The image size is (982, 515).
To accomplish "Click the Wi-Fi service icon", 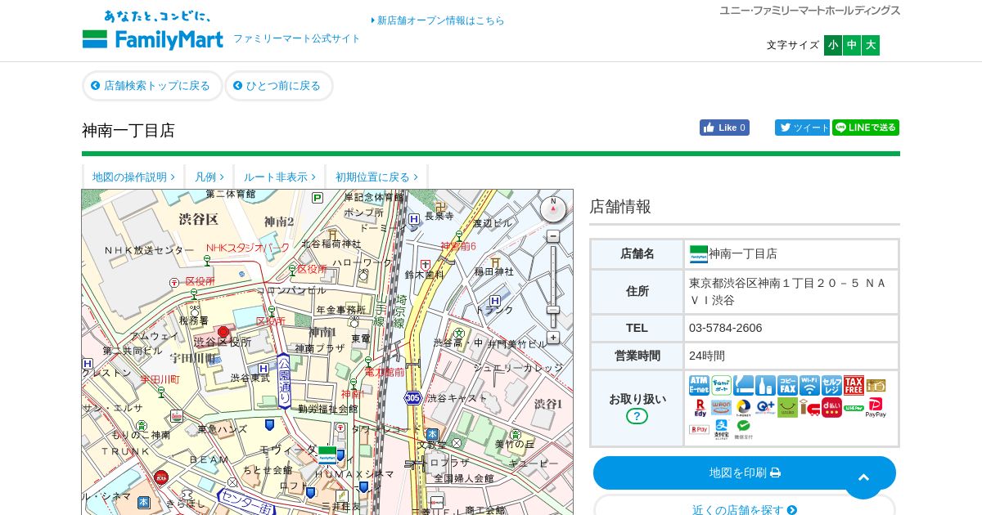I will (x=809, y=386).
